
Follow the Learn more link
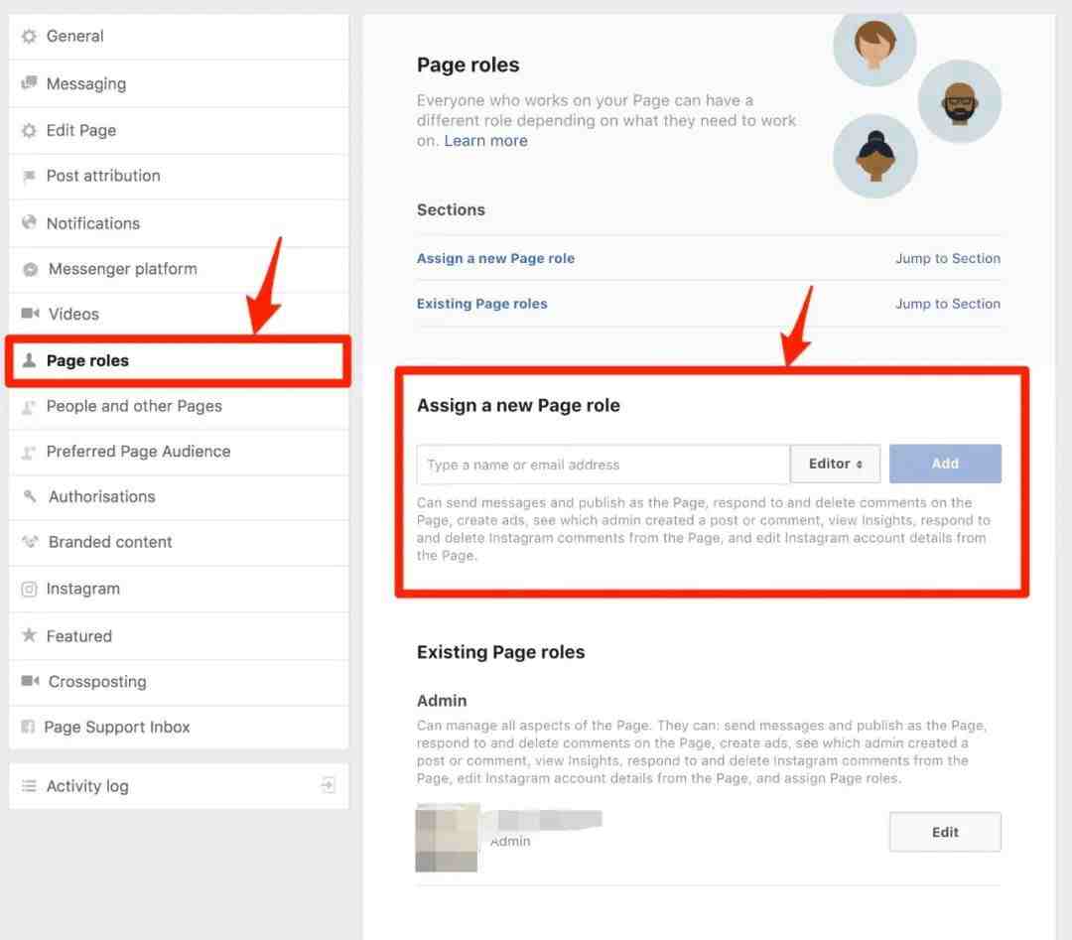pyautogui.click(x=485, y=141)
